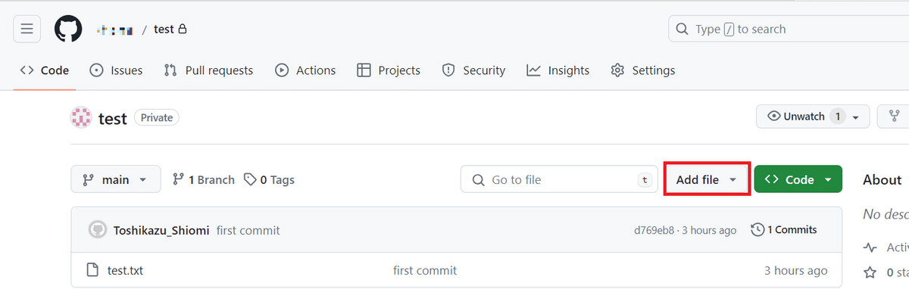Click the repository owner avatar next to test
909x289 pixels.
click(x=81, y=118)
